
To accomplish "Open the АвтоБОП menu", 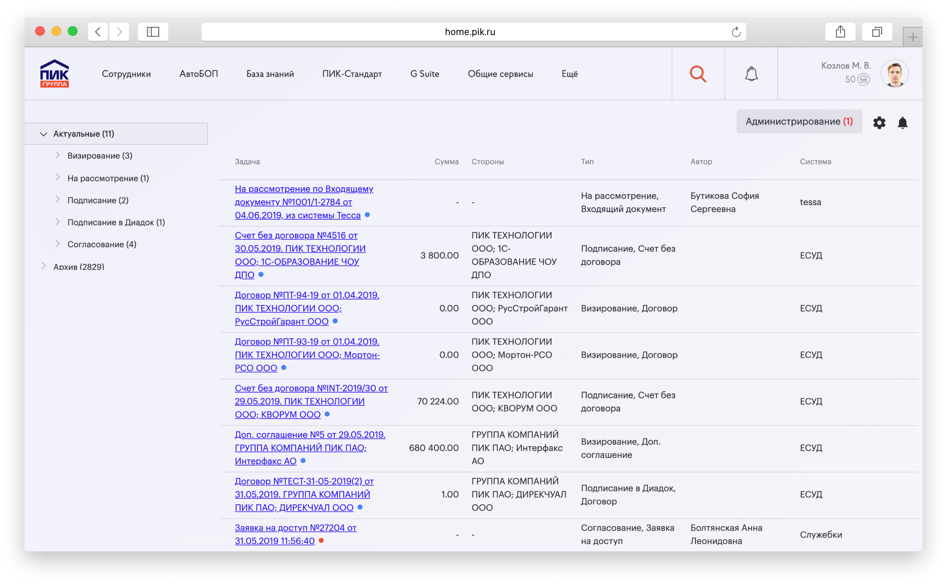I will pos(198,74).
